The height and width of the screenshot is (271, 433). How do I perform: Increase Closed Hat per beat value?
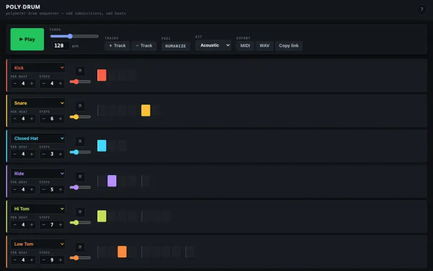(x=31, y=154)
